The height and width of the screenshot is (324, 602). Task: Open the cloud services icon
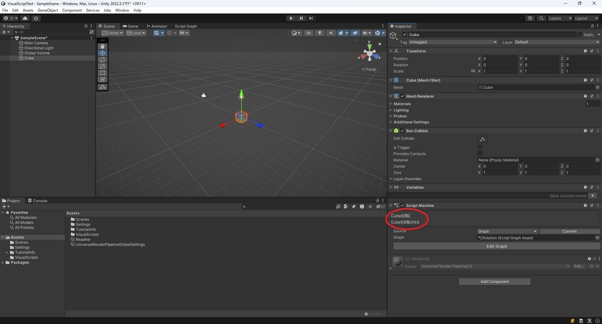(25, 18)
